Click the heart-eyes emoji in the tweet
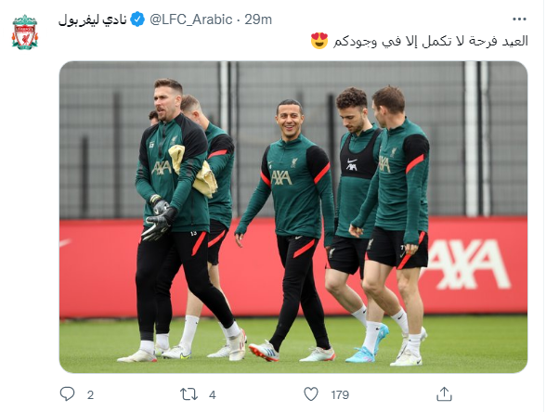 [x=319, y=41]
